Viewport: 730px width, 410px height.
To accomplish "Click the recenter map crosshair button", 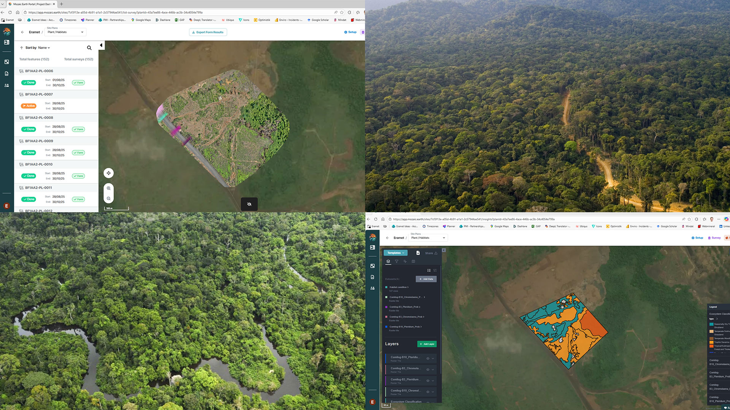I will (x=109, y=173).
